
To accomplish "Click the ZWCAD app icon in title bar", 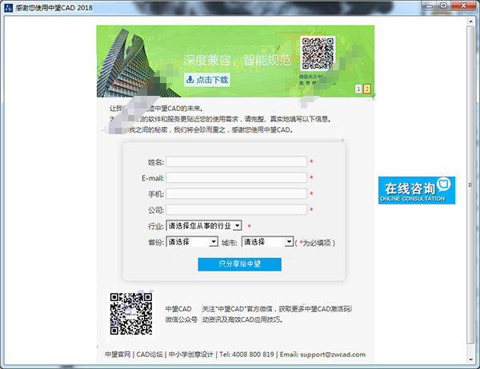I will click(8, 8).
